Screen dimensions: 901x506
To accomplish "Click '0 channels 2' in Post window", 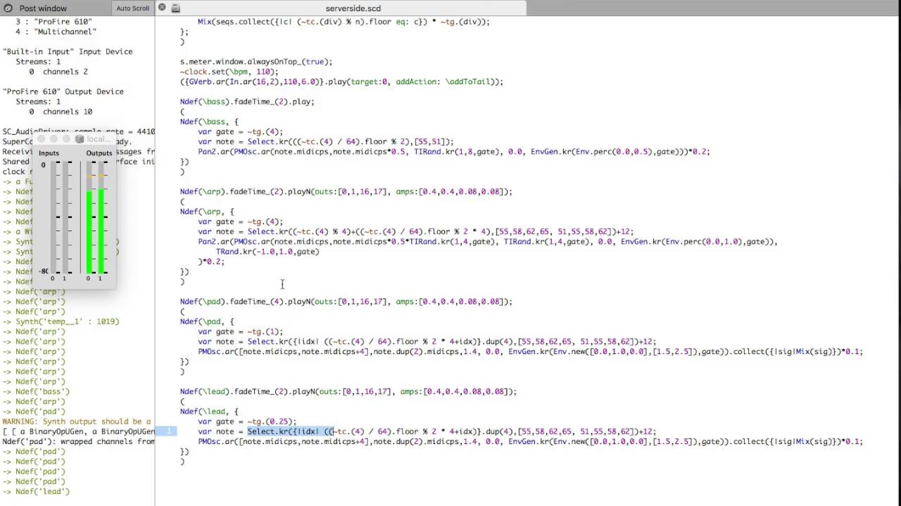I will pyautogui.click(x=58, y=72).
